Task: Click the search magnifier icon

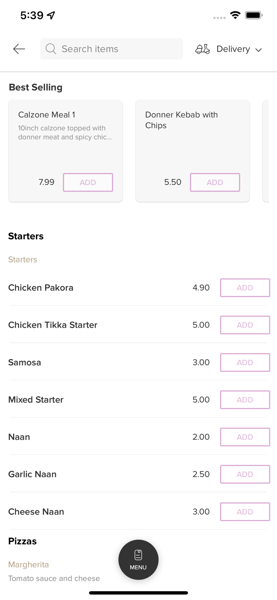Action: 51,49
